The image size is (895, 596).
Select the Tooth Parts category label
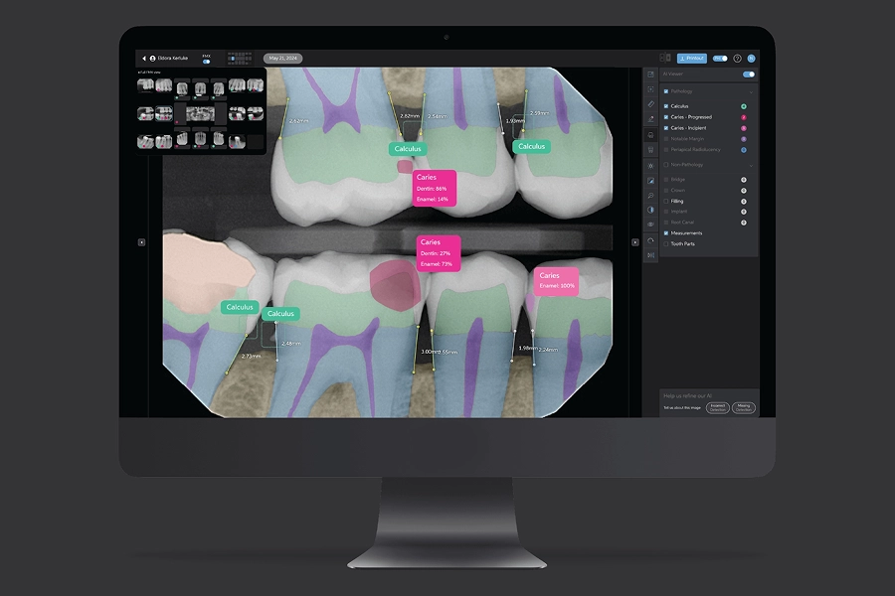684,243
